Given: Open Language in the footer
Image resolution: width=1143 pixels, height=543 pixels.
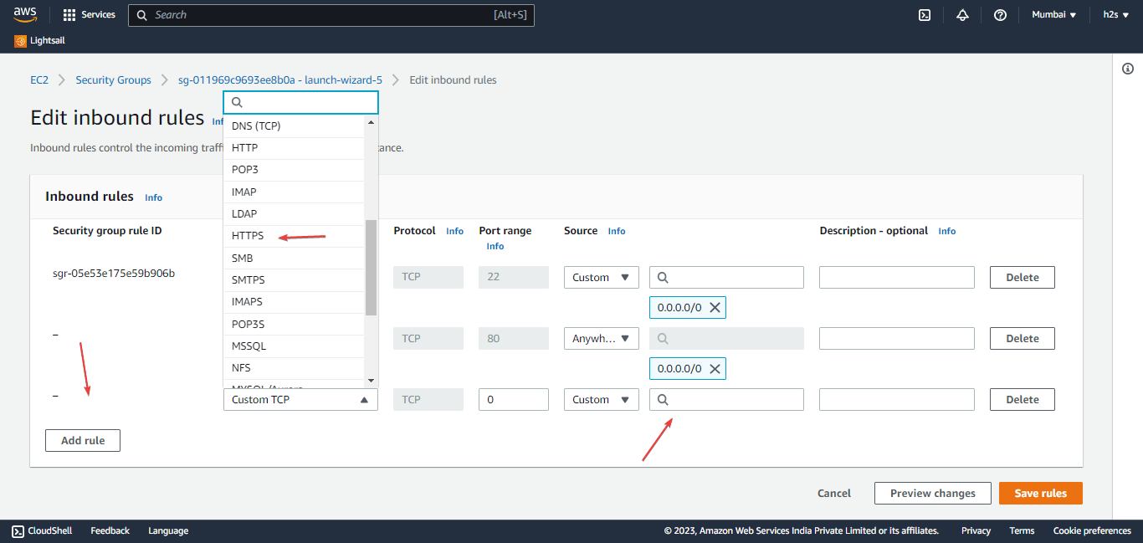Looking at the screenshot, I should pyautogui.click(x=168, y=531).
